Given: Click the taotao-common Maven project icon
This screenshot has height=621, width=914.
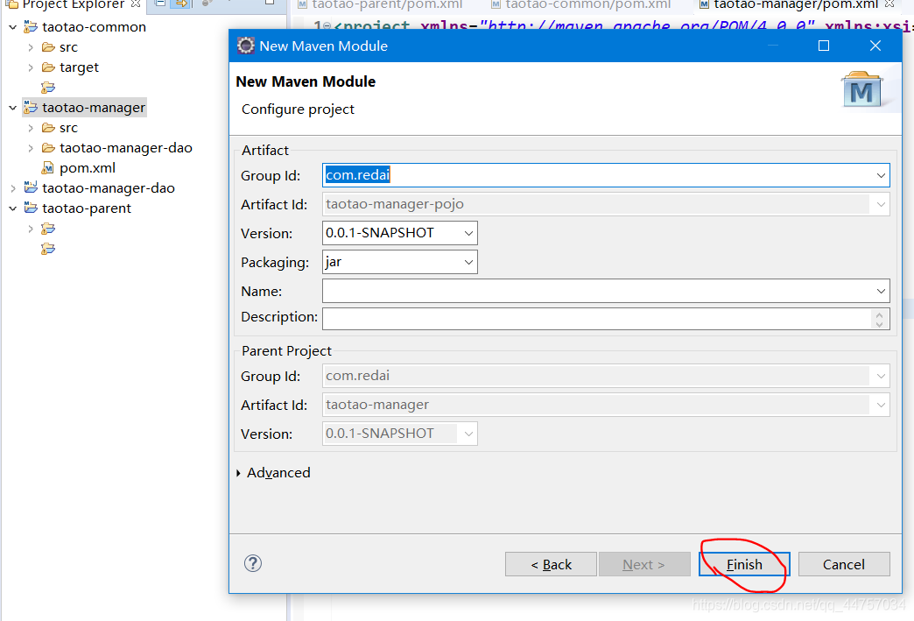Looking at the screenshot, I should pyautogui.click(x=31, y=27).
